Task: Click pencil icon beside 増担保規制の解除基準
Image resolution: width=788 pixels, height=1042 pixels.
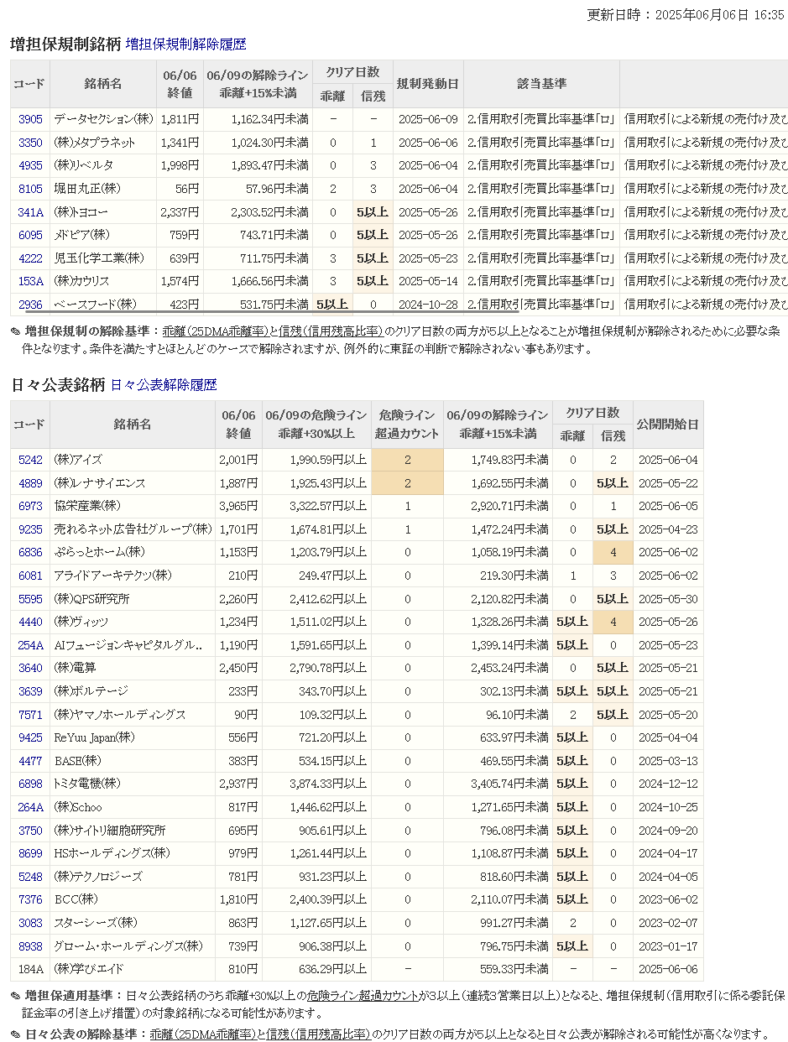Action: (x=16, y=332)
